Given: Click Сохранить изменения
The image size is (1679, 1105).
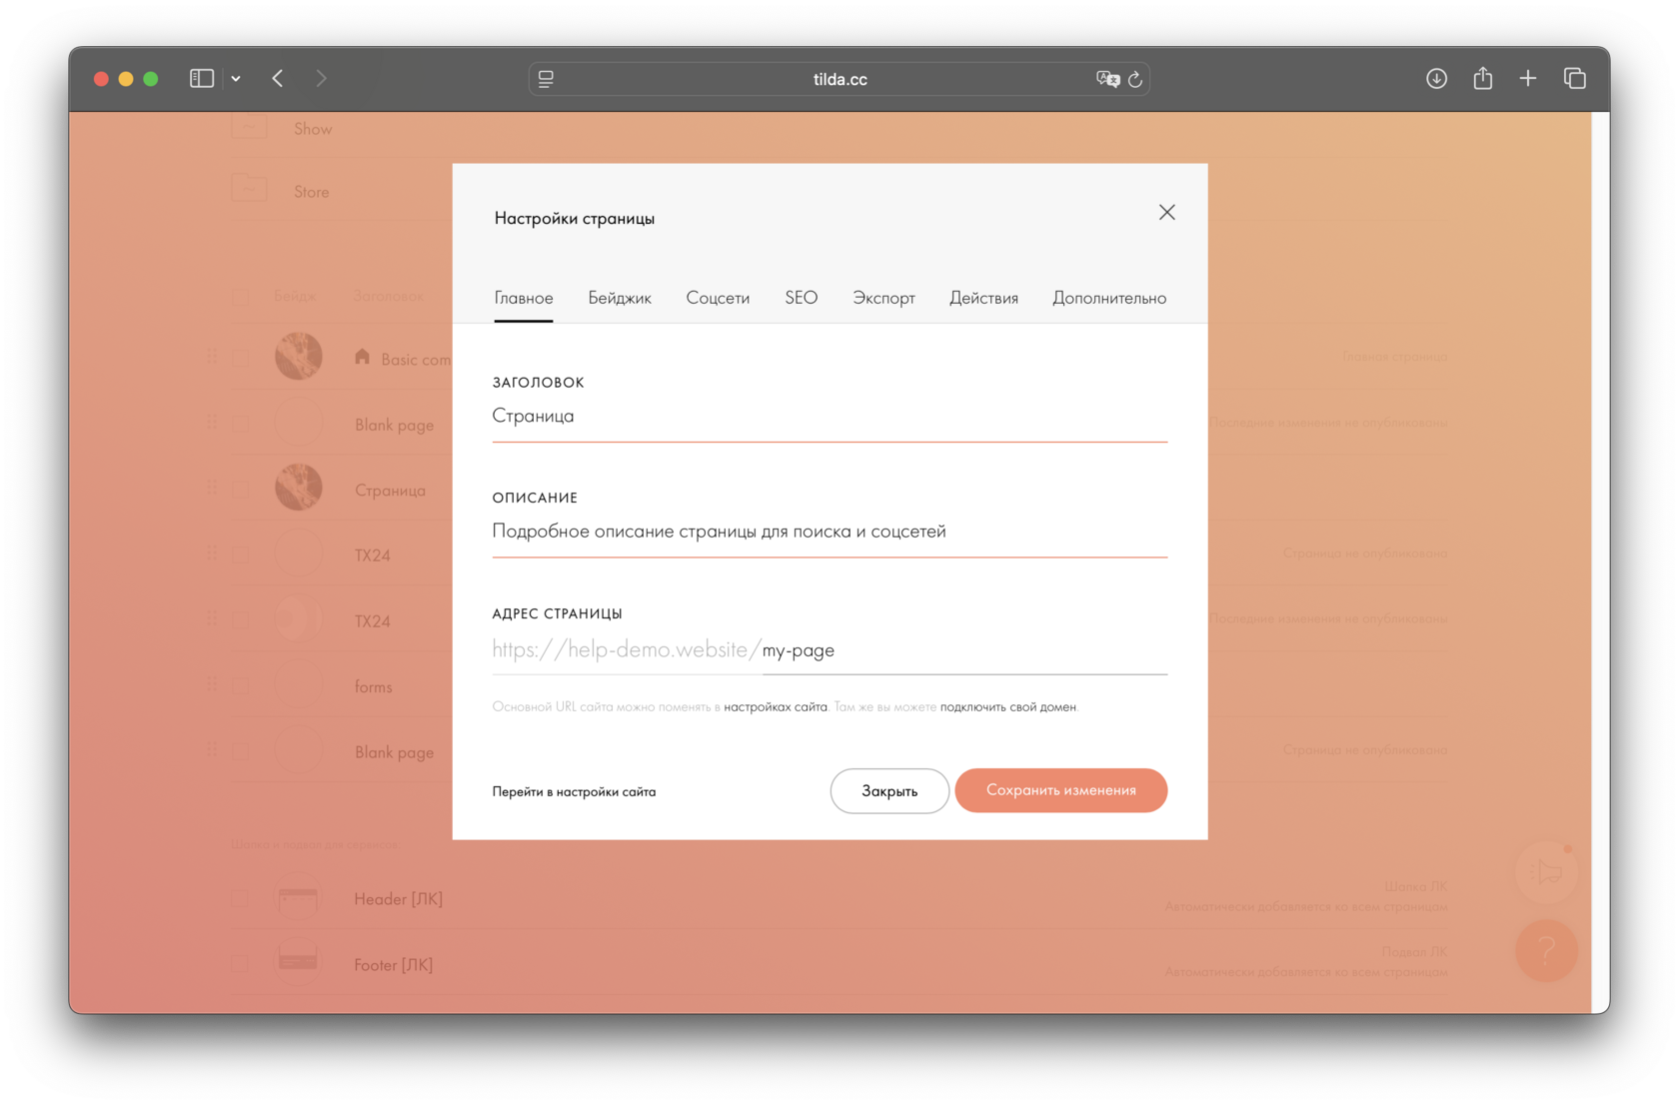Looking at the screenshot, I should click(1061, 790).
